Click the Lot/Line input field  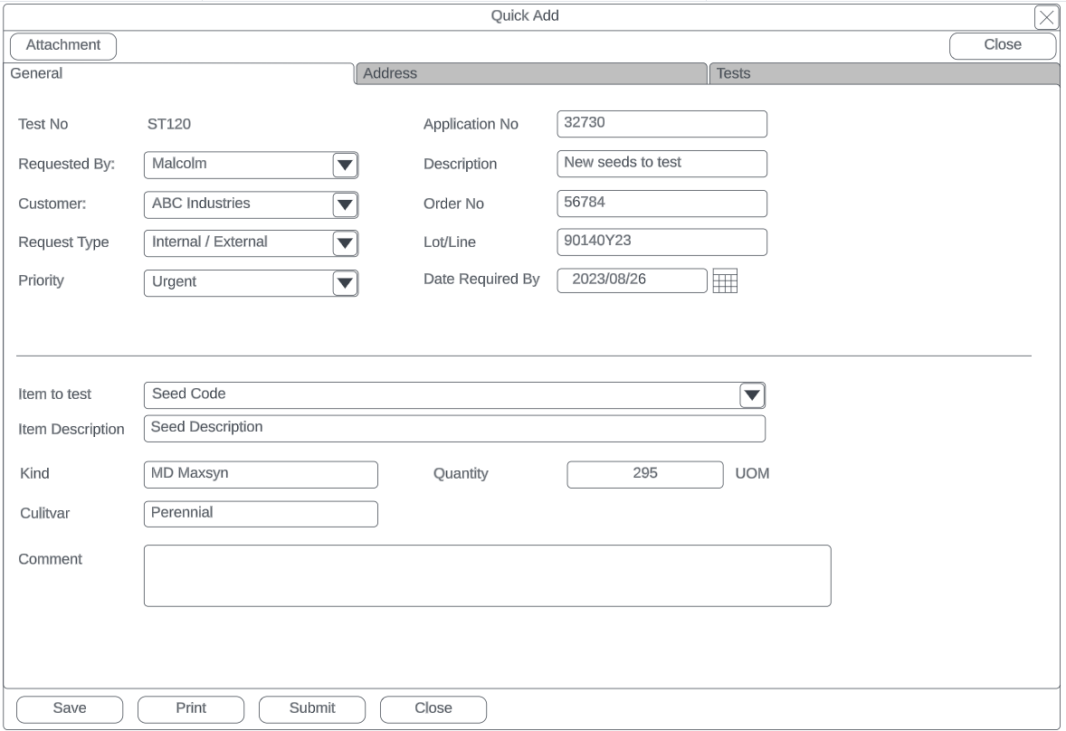click(661, 242)
